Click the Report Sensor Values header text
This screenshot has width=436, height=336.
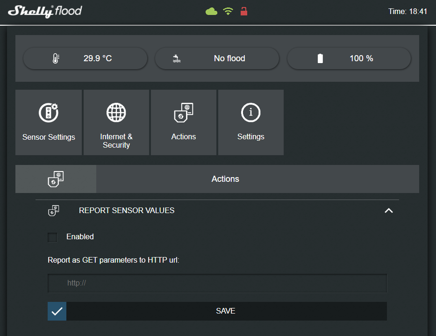click(127, 211)
